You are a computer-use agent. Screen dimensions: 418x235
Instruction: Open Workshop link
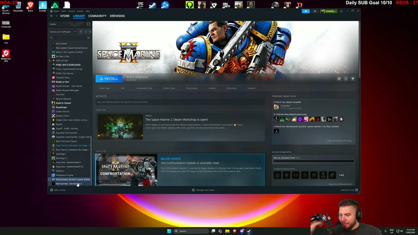[231, 88]
